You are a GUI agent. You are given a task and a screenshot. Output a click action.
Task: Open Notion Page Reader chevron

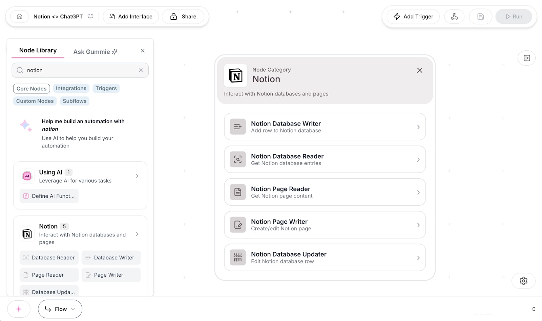coord(418,192)
